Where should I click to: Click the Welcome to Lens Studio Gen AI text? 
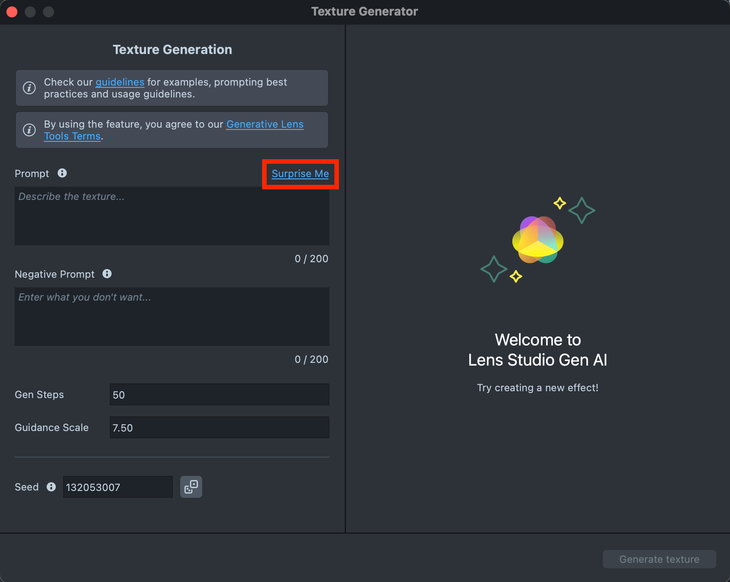coord(537,350)
